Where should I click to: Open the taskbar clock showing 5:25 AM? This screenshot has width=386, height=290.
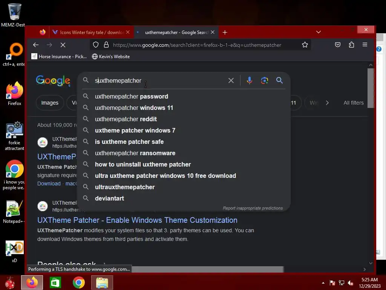pos(369,283)
